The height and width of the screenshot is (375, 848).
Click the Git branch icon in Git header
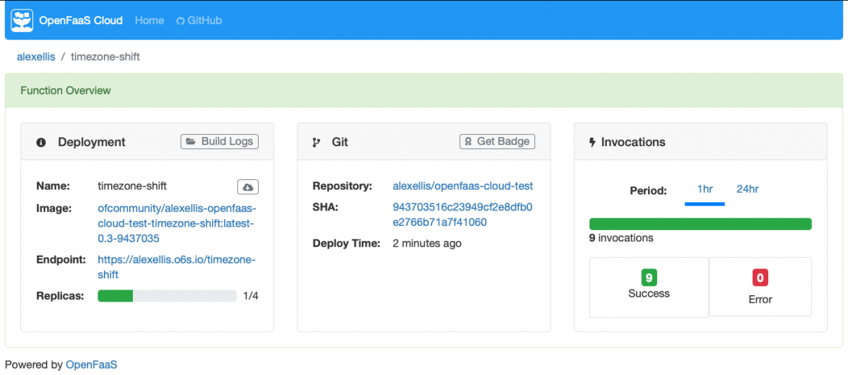point(317,143)
